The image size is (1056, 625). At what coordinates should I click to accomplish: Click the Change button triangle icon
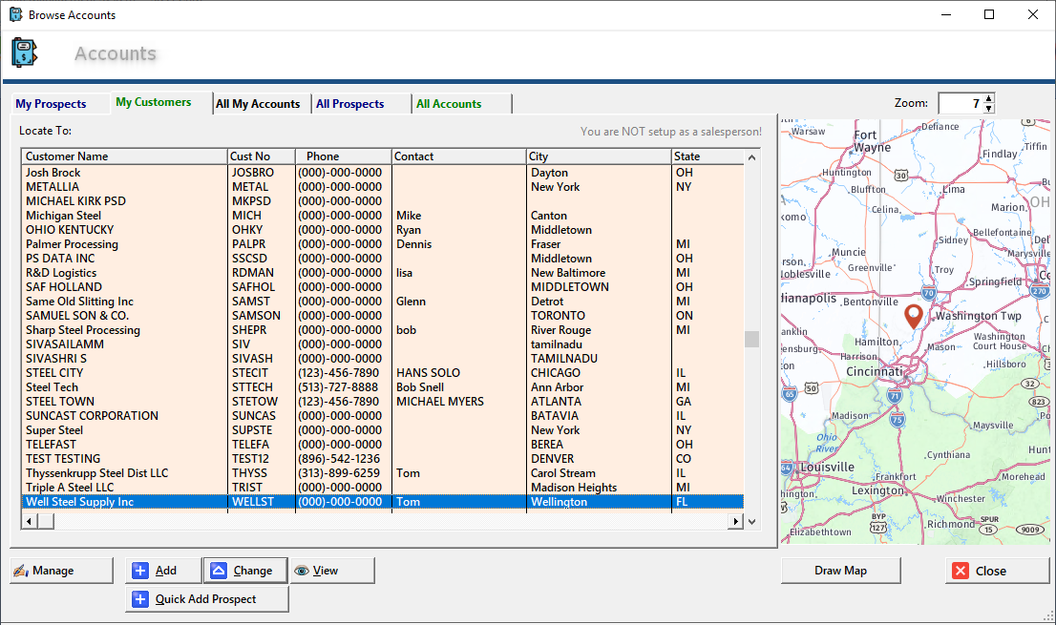(x=219, y=571)
